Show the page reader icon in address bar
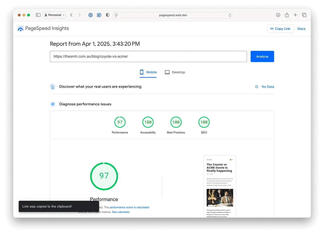The image size is (324, 235). 116,15
